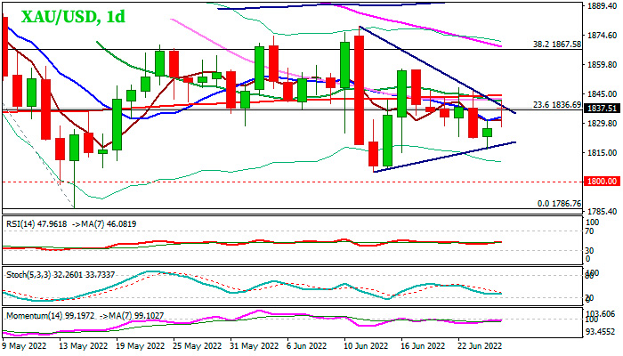This screenshot has height=356, width=623.
Task: Click the 22 Jun 2022 date marker
Action: [x=477, y=344]
